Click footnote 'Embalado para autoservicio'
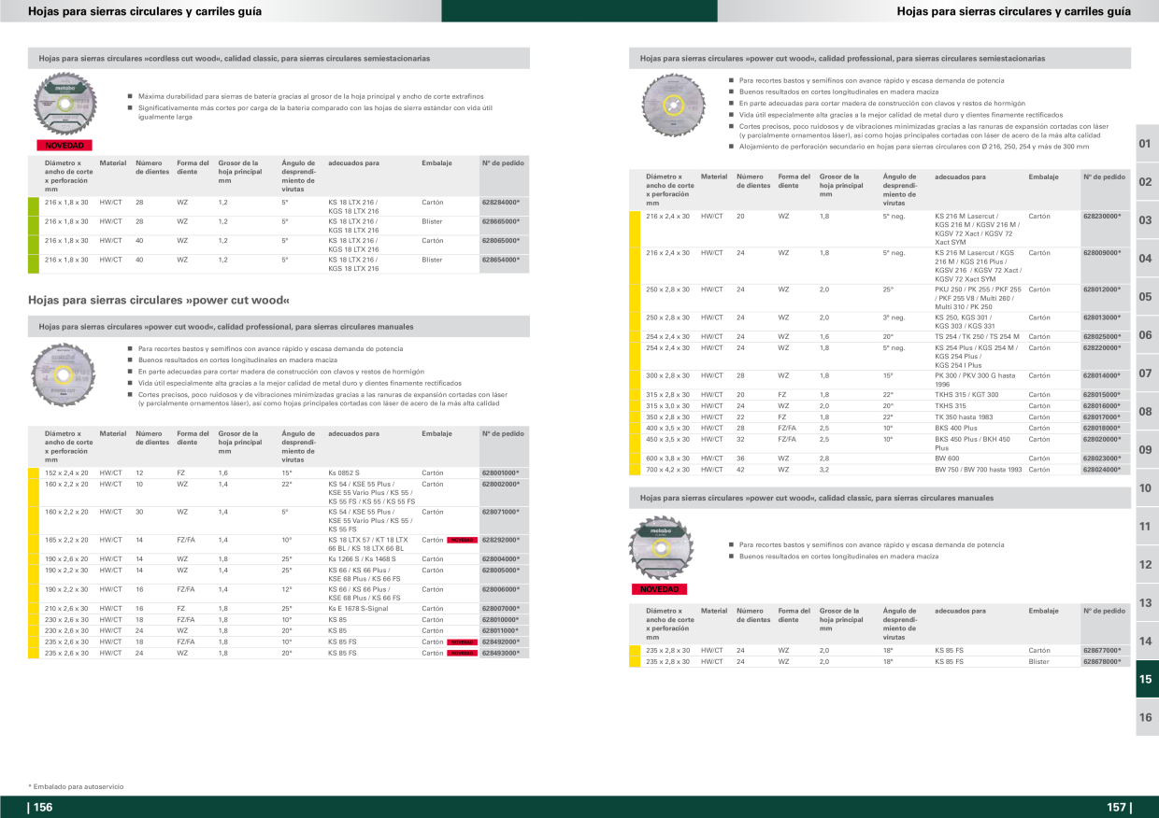The width and height of the screenshot is (1159, 818). (76, 787)
